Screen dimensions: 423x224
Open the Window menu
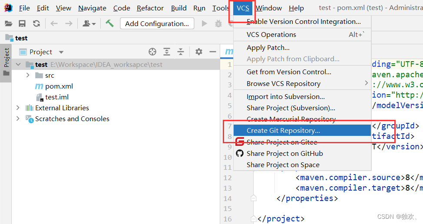[269, 8]
